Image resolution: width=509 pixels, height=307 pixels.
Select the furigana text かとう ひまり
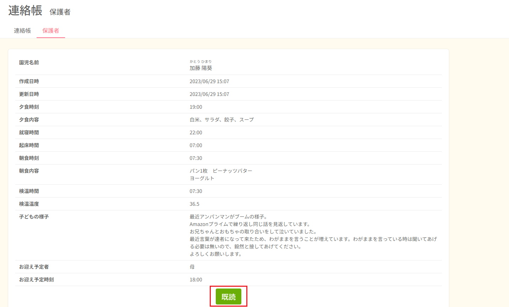point(201,61)
